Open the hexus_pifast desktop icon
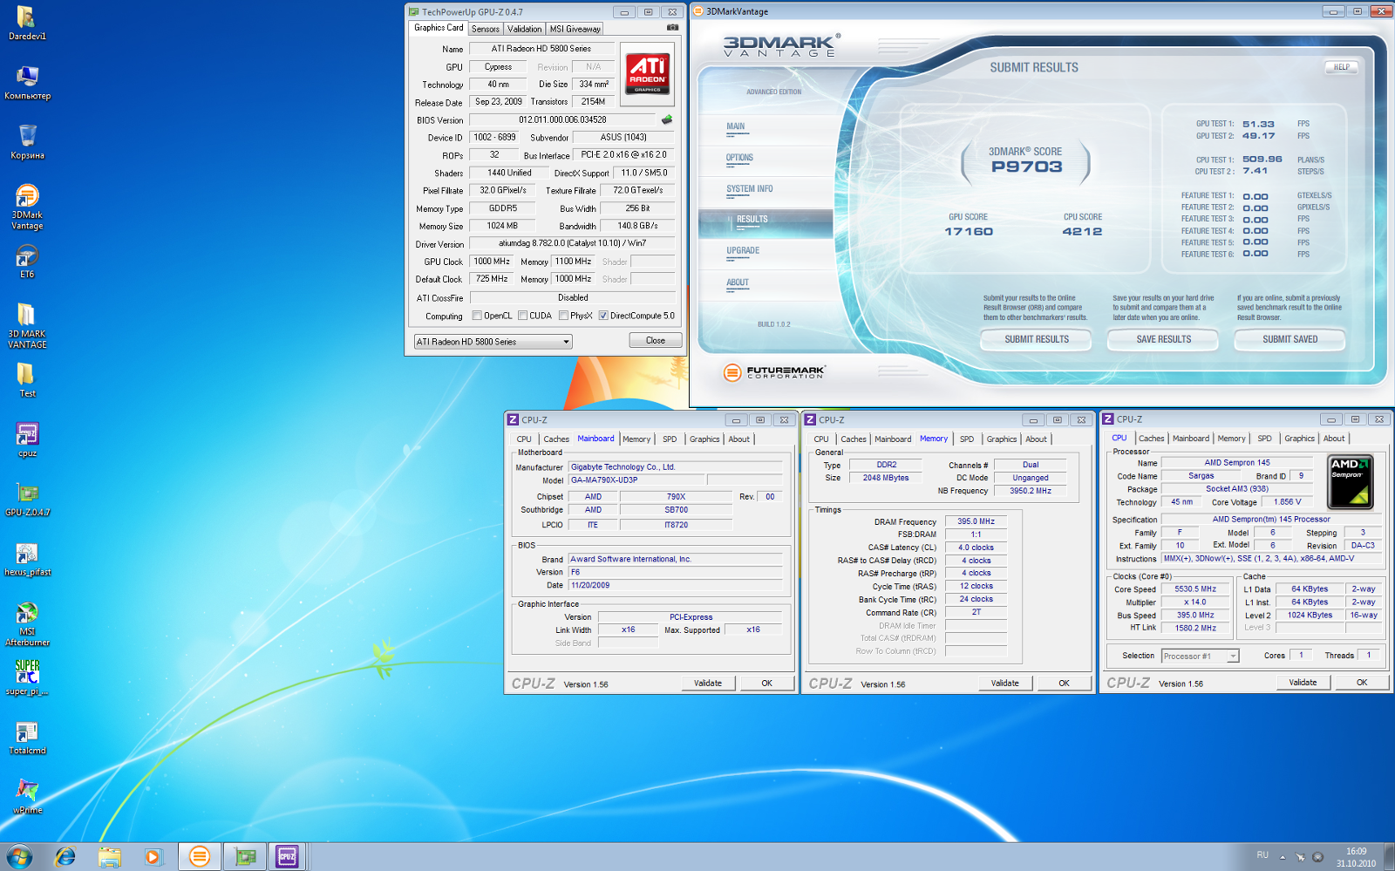 27,559
